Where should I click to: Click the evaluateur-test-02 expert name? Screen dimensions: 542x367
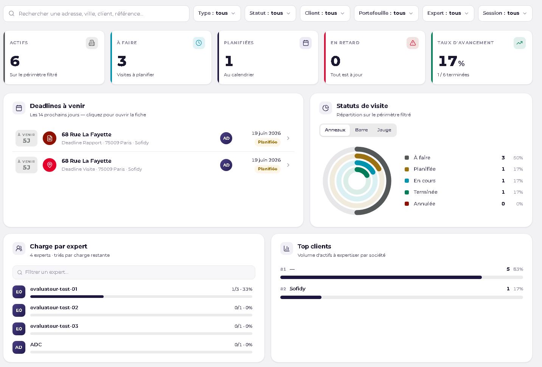coord(54,308)
